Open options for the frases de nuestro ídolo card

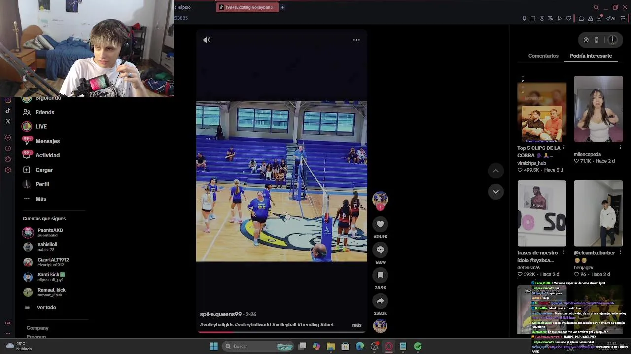pos(563,253)
